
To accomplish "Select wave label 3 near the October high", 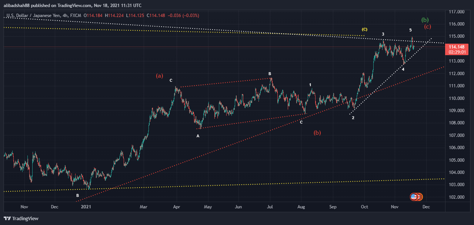I will (x=383, y=34).
